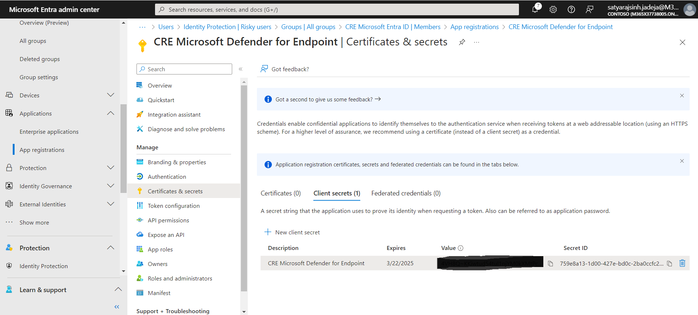Collapse the resource menu with double chevron
Image resolution: width=698 pixels, height=315 pixels.
coord(241,69)
